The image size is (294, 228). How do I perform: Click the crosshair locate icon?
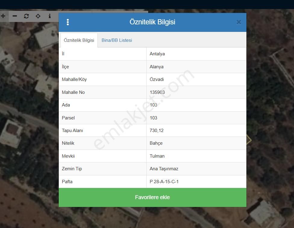(38, 16)
